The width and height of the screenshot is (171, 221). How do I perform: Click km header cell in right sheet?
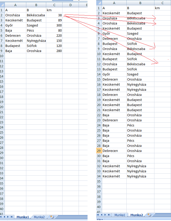(x=163, y=8)
